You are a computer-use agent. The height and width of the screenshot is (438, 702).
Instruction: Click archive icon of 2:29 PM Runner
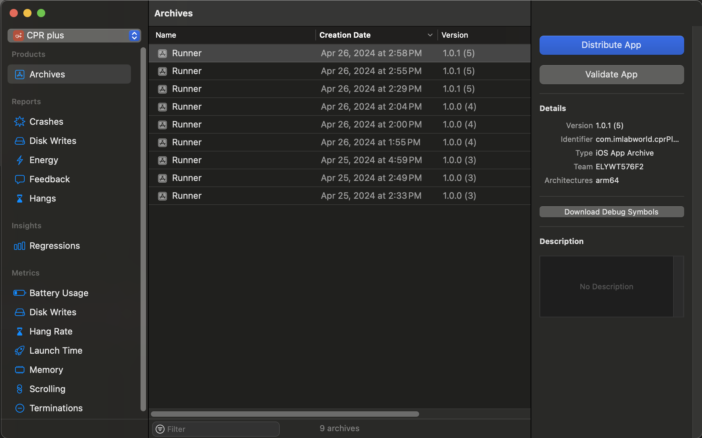[162, 89]
